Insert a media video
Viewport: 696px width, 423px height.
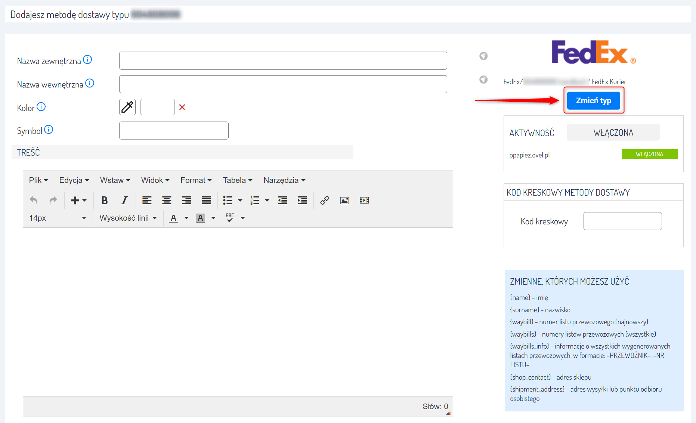pos(364,200)
